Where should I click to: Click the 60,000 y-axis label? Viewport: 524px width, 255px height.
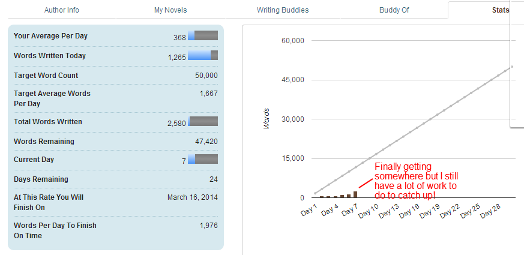pos(293,41)
